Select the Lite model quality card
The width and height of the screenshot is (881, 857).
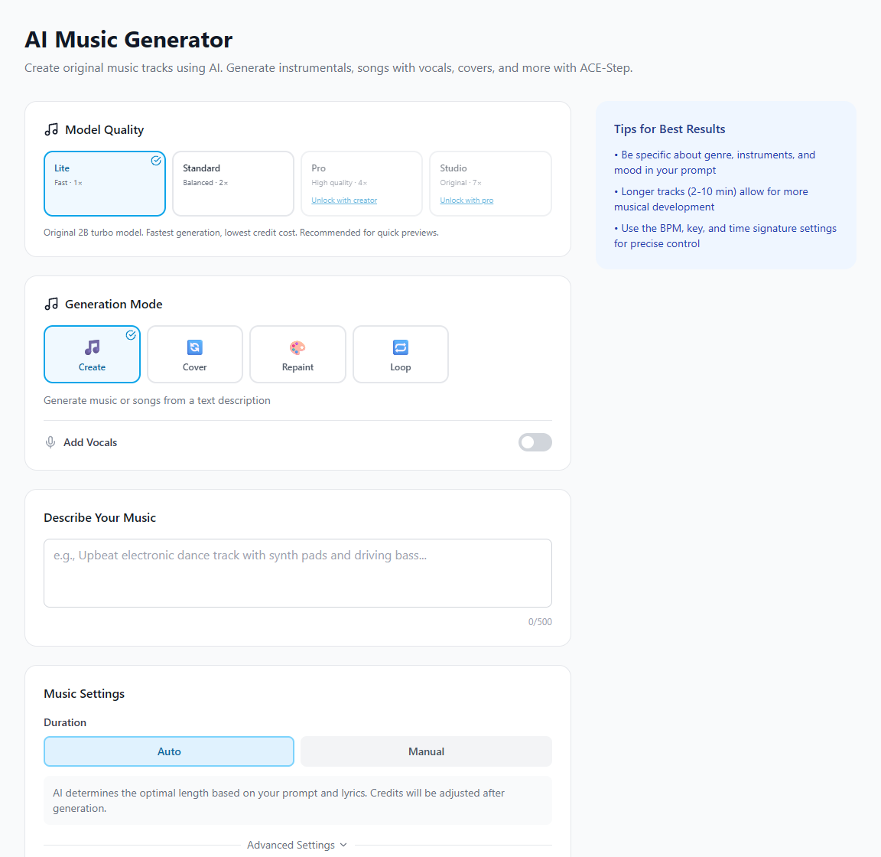pos(105,184)
